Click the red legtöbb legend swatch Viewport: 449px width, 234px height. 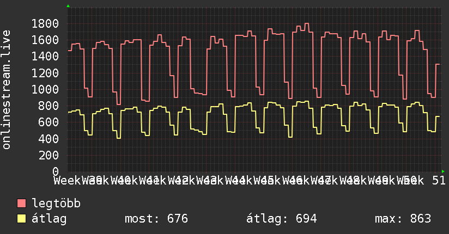pyautogui.click(x=21, y=204)
